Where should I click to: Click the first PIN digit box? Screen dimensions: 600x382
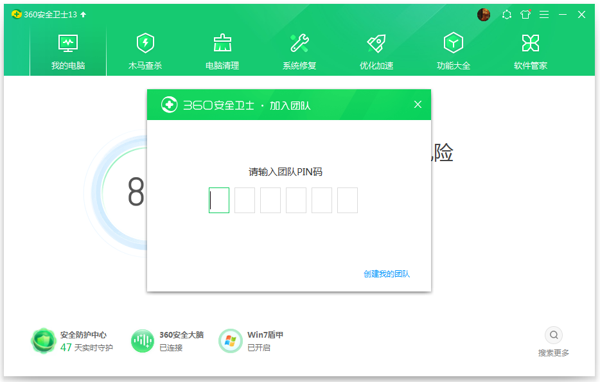coord(219,200)
